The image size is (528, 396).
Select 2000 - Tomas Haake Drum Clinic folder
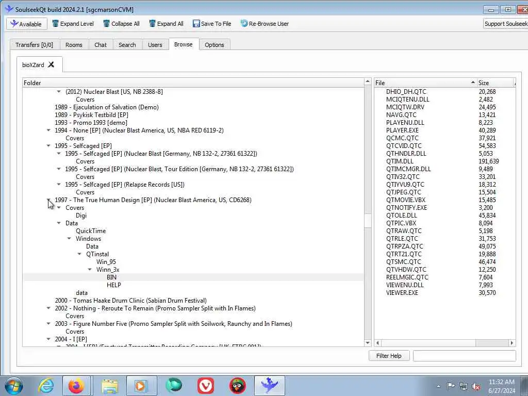point(131,301)
